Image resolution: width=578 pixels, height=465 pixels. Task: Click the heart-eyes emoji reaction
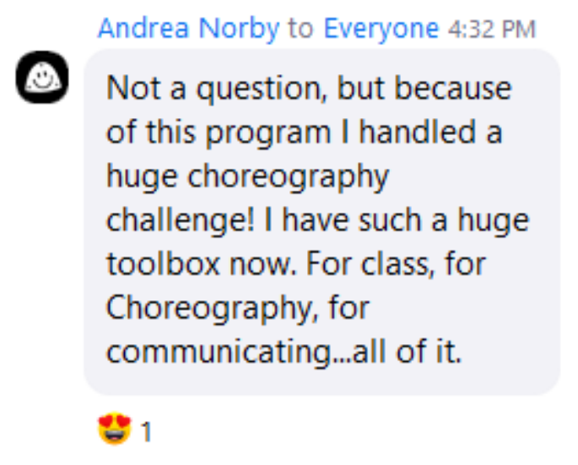pos(114,431)
